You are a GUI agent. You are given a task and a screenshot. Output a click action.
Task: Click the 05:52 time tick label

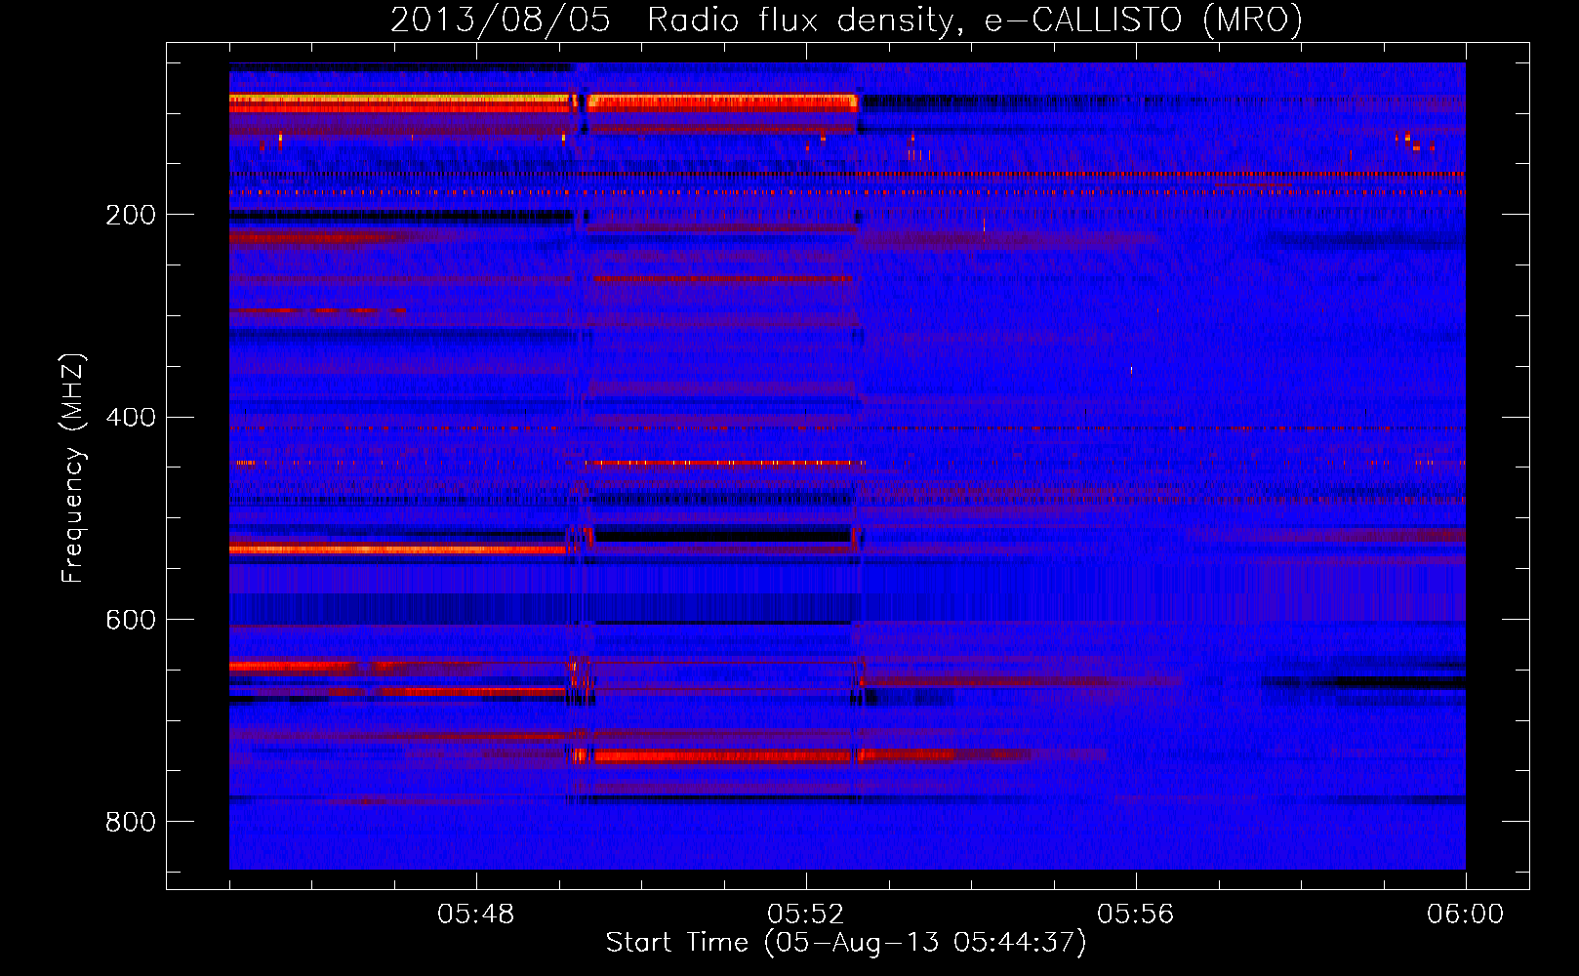[x=806, y=915]
